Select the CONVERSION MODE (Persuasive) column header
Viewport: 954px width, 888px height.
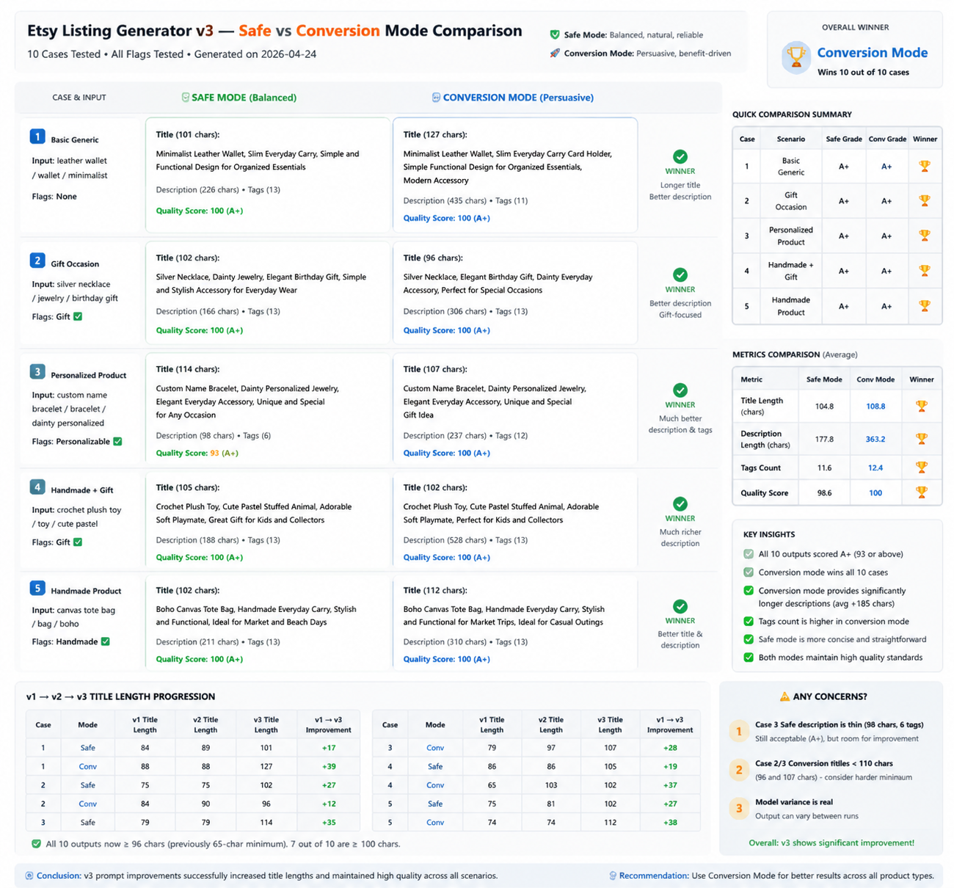point(513,97)
